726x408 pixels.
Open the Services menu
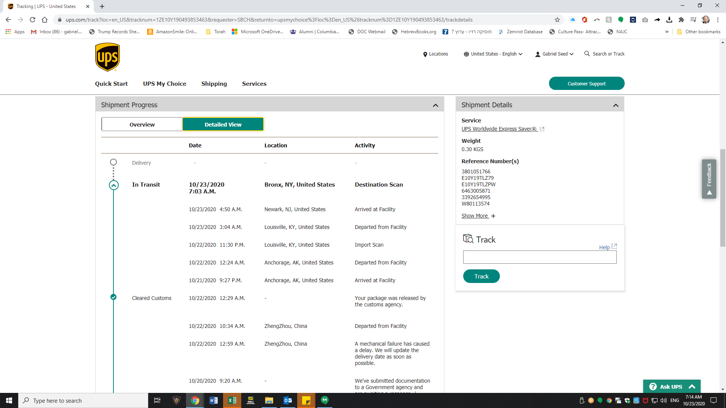(254, 83)
